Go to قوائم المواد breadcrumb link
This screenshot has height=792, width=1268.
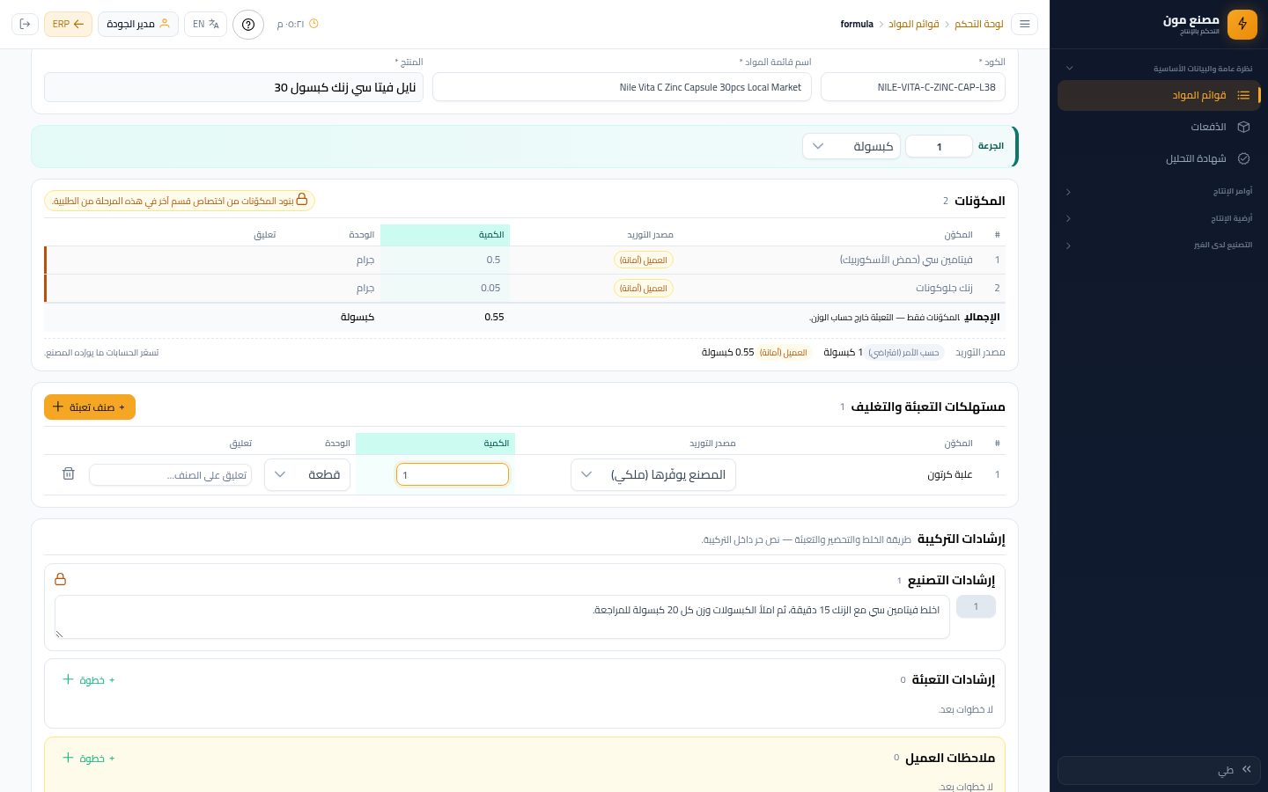click(913, 24)
